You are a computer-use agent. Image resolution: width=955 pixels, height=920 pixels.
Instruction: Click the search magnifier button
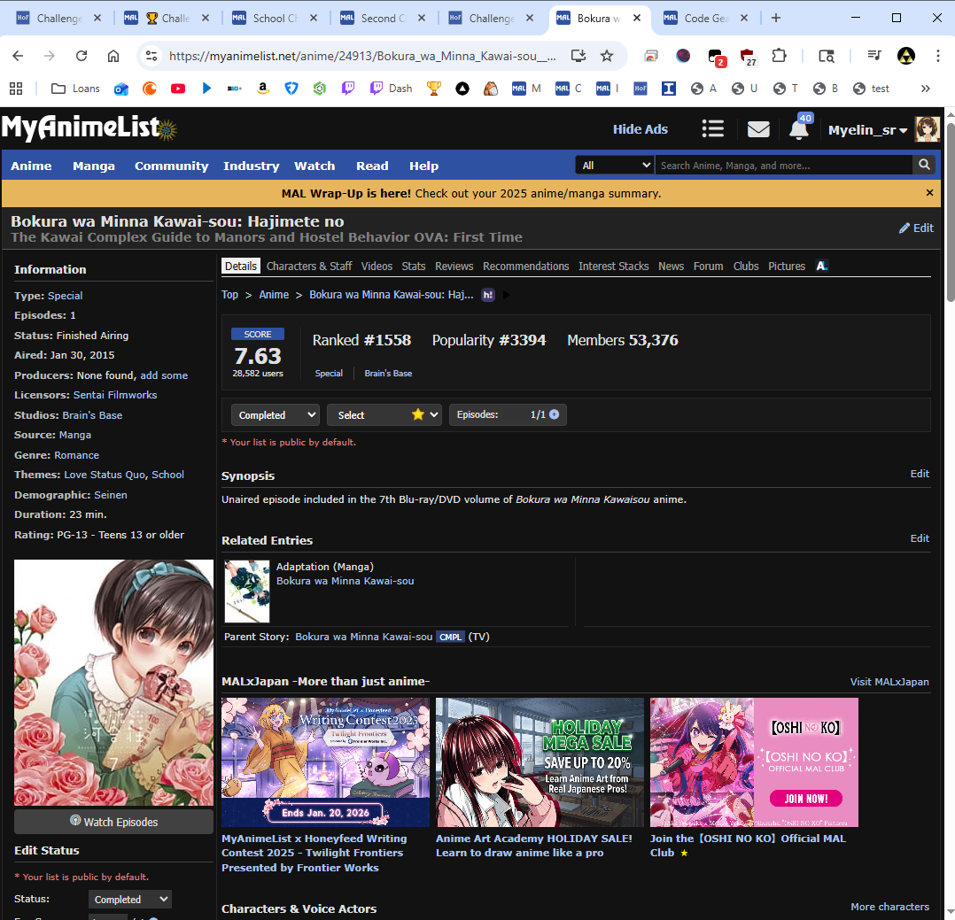[924, 165]
